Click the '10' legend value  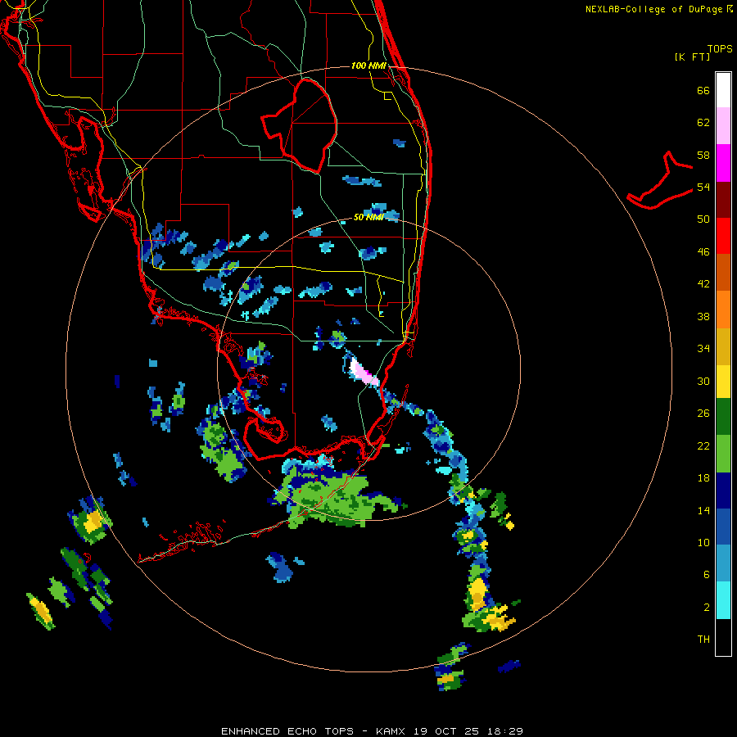pos(703,542)
